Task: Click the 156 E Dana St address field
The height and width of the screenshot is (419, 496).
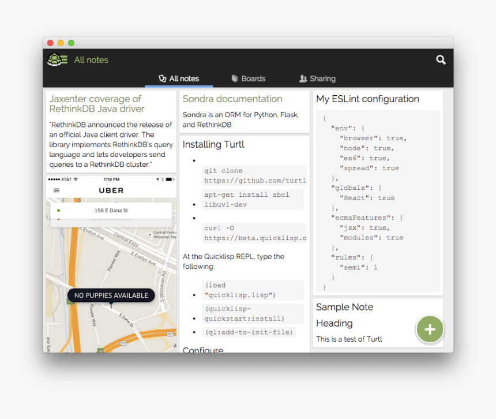Action: [x=111, y=211]
